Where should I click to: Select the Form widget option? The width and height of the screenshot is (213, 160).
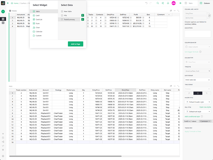click(x=44, y=23)
